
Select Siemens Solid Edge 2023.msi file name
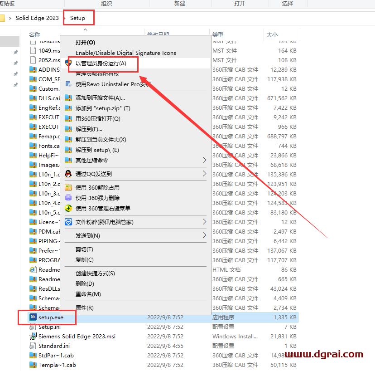click(x=77, y=336)
